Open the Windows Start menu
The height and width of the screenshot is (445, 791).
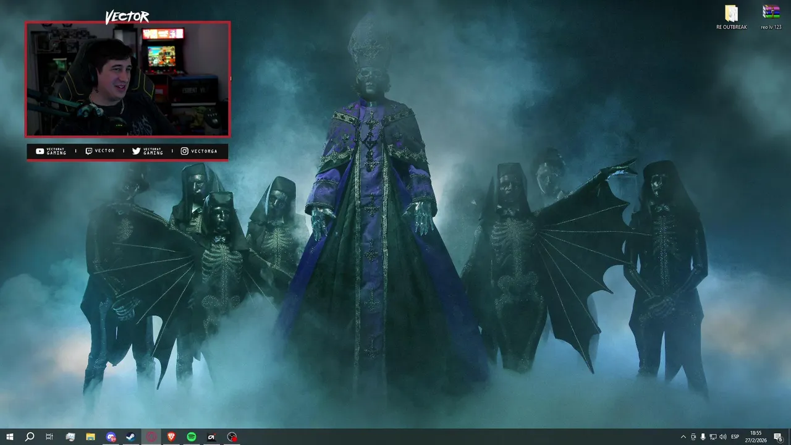(10, 437)
